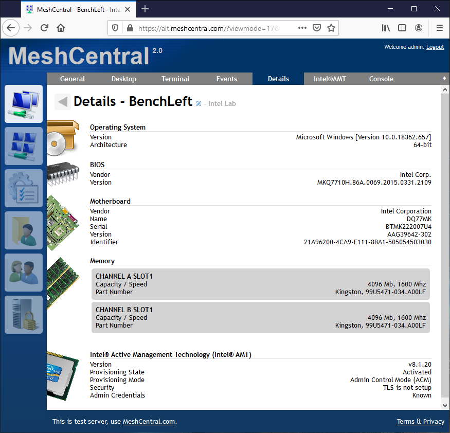450x433 pixels.
Task: Open page actions three-dot menu
Action: [x=302, y=28]
